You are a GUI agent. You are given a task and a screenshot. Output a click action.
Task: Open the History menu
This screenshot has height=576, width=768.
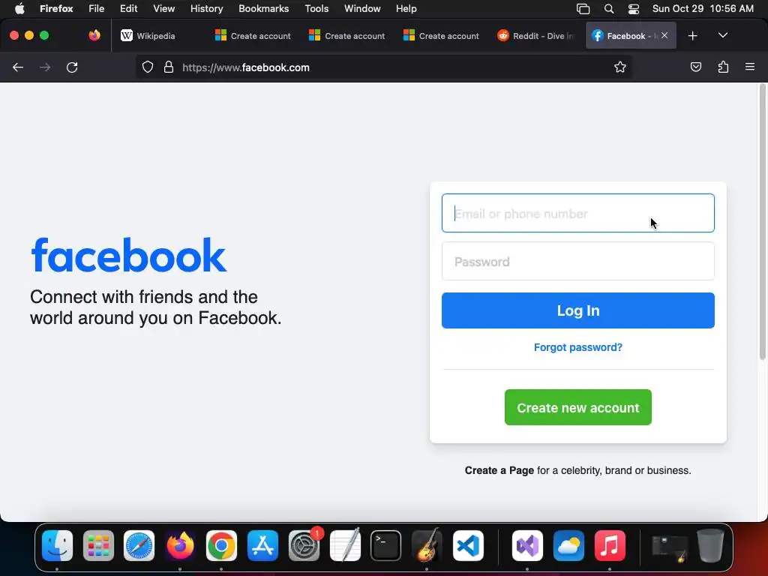pyautogui.click(x=207, y=8)
